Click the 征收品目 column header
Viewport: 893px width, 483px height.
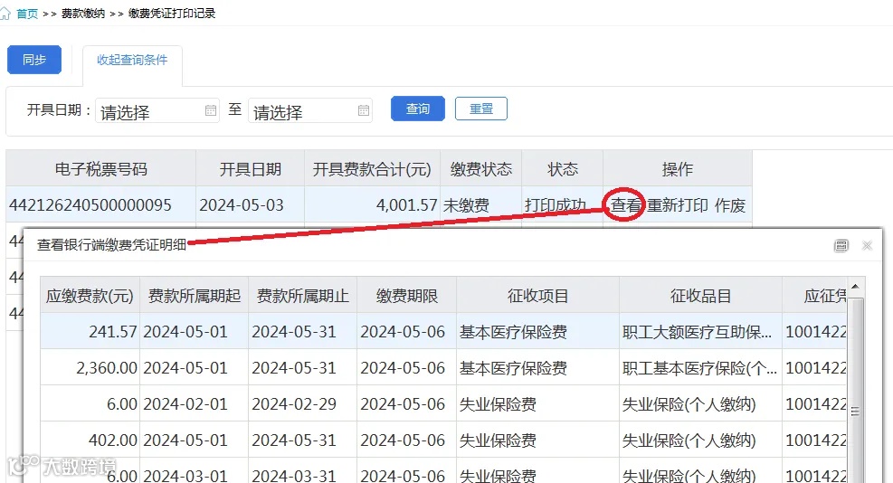tap(700, 296)
